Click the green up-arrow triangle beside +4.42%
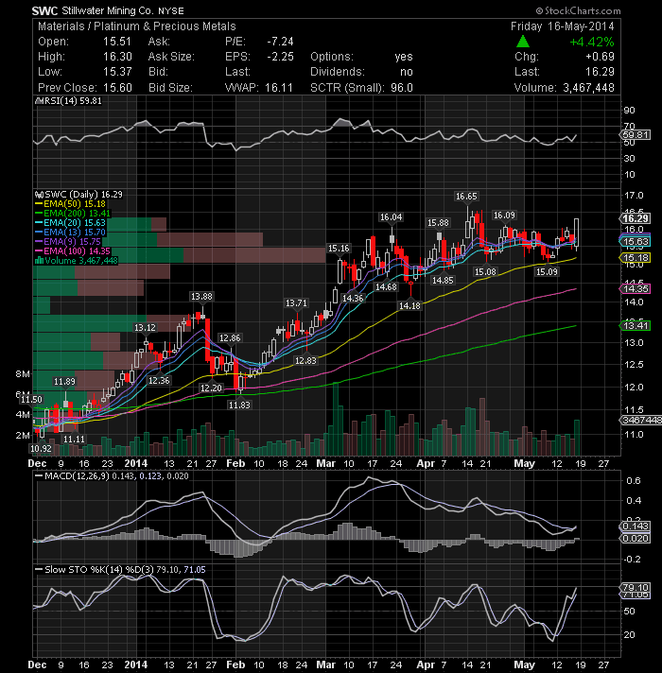The image size is (662, 673). pyautogui.click(x=522, y=42)
